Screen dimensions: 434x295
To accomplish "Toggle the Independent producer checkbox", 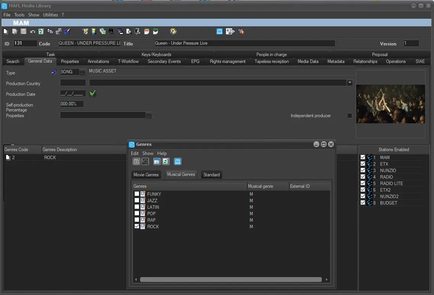I will pyautogui.click(x=350, y=116).
